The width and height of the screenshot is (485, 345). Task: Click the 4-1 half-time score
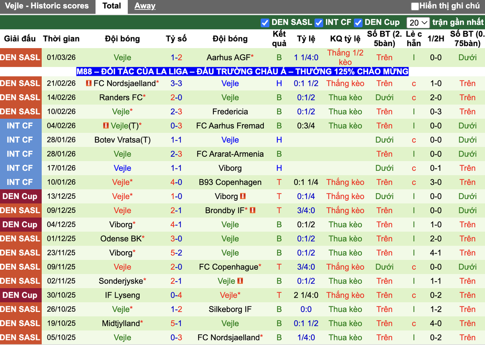pos(436,253)
